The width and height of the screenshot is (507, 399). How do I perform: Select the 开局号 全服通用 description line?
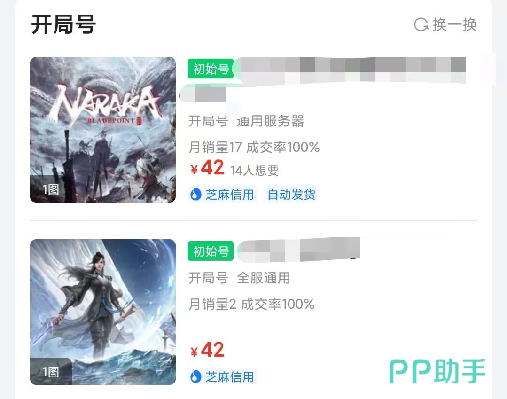coord(239,278)
